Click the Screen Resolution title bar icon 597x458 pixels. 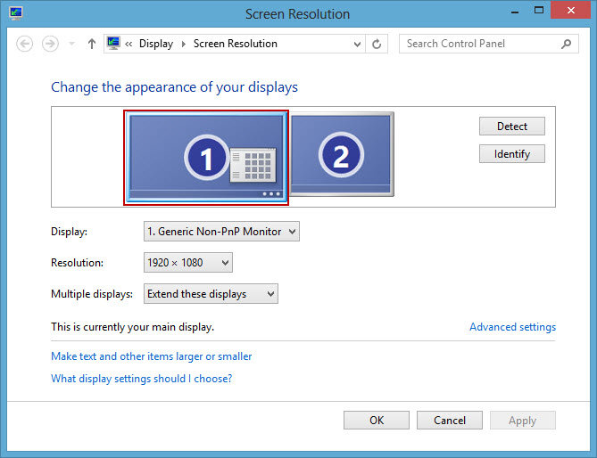(x=16, y=13)
